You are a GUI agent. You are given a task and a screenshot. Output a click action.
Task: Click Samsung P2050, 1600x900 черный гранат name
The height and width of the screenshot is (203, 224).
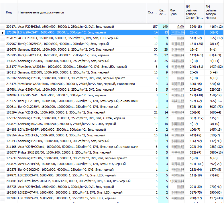(82, 78)
